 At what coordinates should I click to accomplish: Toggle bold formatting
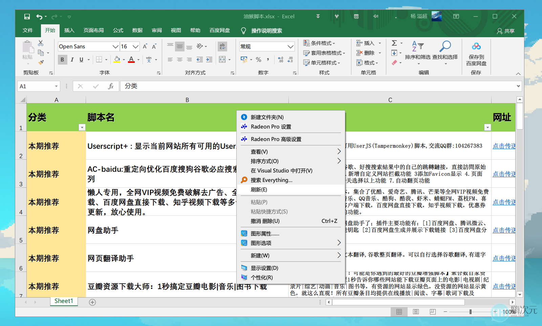pyautogui.click(x=62, y=60)
